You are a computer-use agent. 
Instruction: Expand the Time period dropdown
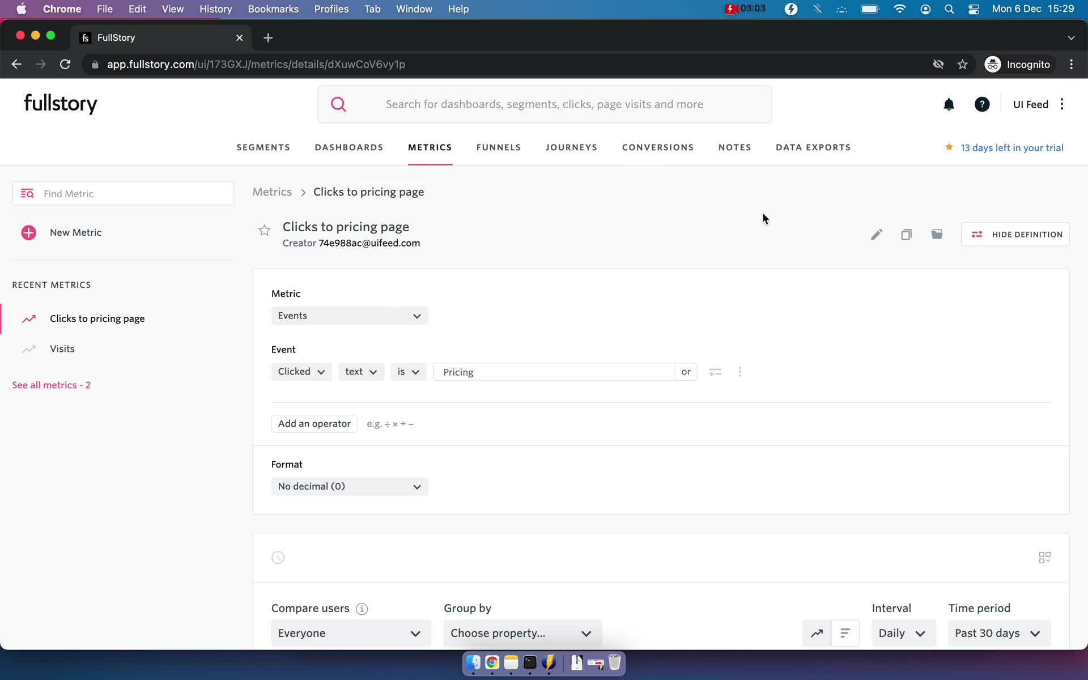pyautogui.click(x=996, y=632)
